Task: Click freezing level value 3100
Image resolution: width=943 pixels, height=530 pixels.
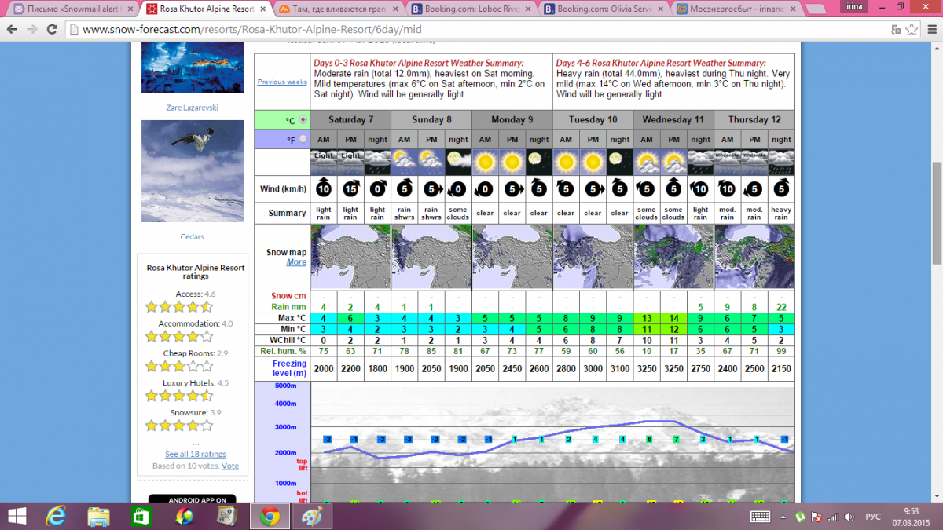Action: pos(620,368)
